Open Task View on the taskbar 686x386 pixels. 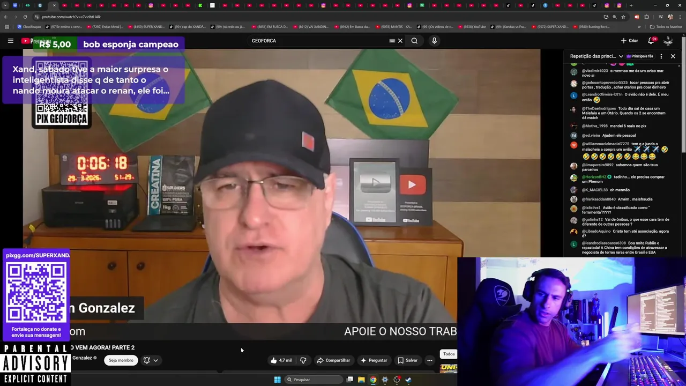click(x=349, y=380)
